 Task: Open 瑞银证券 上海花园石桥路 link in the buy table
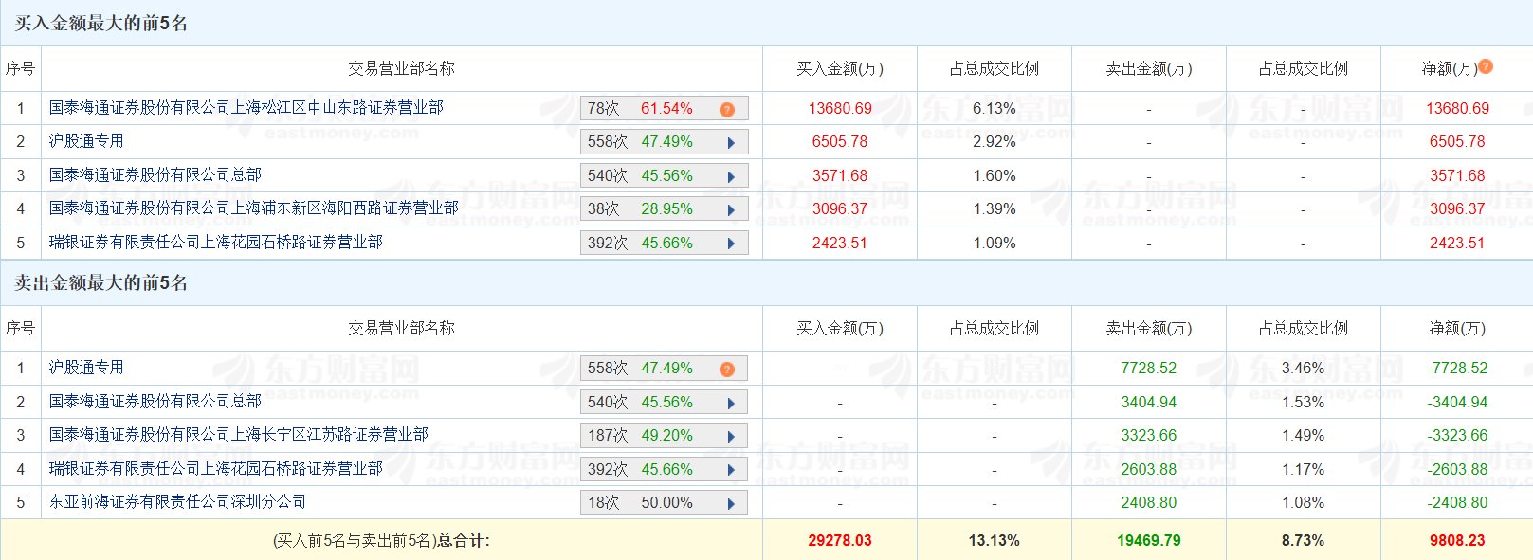[x=215, y=243]
